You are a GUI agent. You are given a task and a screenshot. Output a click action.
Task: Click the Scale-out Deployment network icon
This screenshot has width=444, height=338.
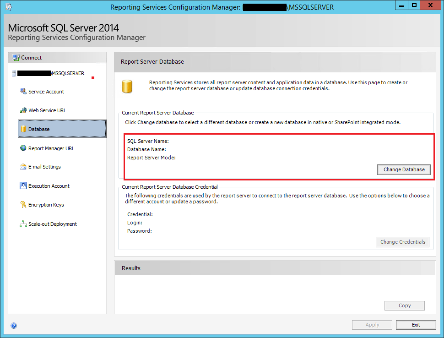[x=23, y=224]
